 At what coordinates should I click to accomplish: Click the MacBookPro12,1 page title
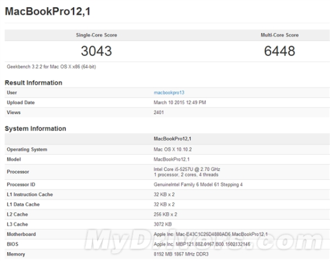(48, 11)
